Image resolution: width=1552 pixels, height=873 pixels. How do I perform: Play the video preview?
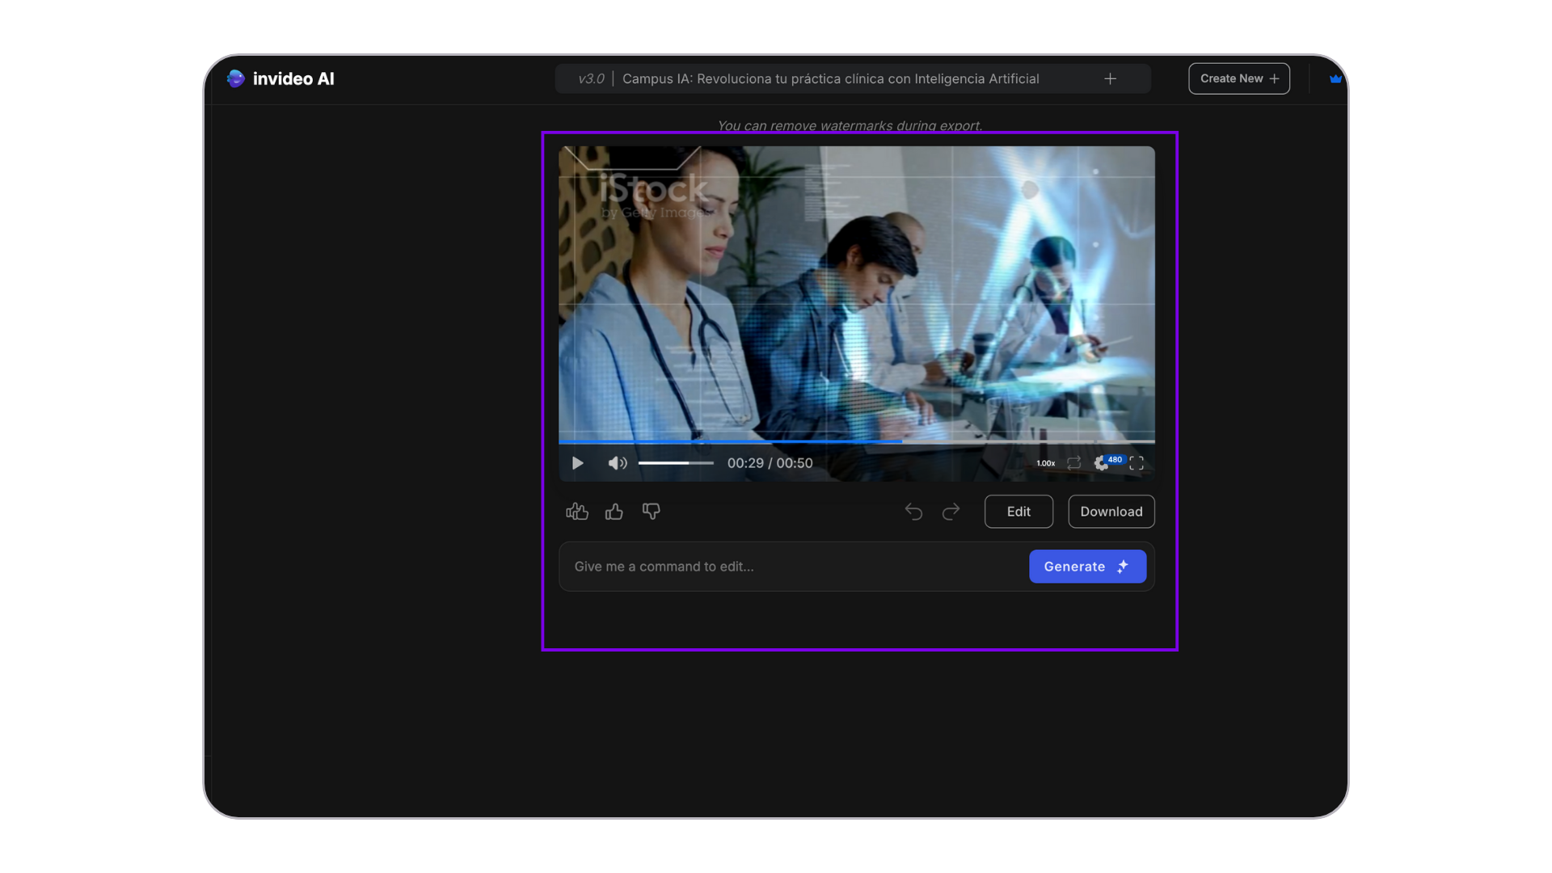(577, 463)
